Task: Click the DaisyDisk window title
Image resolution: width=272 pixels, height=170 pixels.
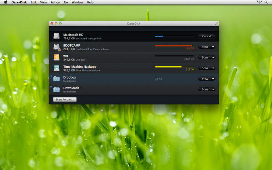Action: [134, 23]
